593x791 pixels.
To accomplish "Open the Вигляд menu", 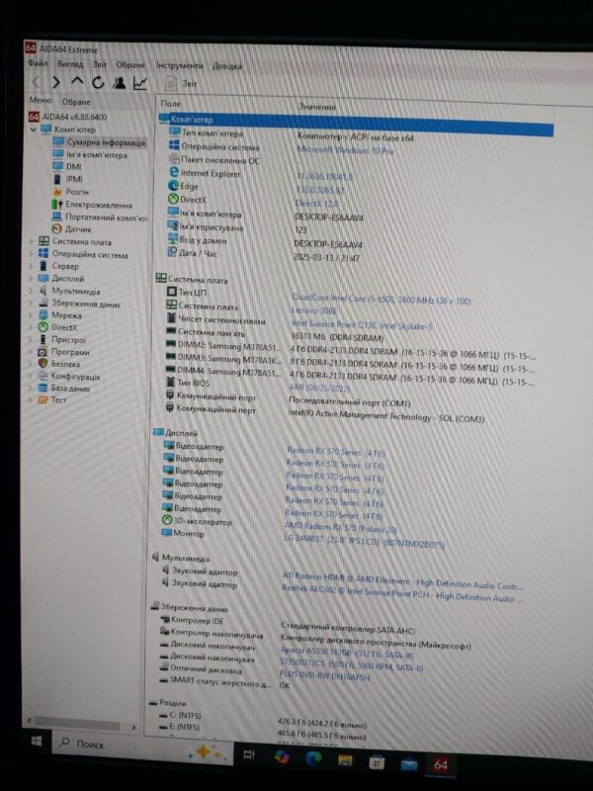I will pos(70,64).
